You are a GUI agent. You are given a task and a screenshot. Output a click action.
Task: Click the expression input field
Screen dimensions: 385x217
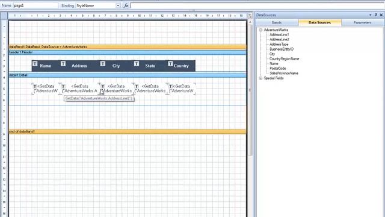click(257, 5)
